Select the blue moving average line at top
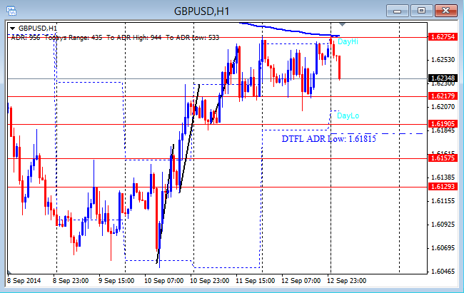 [x=290, y=31]
